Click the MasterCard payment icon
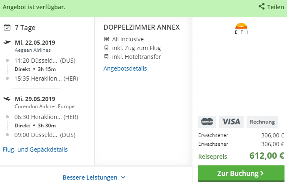This screenshot has height=185, width=287. point(207,122)
